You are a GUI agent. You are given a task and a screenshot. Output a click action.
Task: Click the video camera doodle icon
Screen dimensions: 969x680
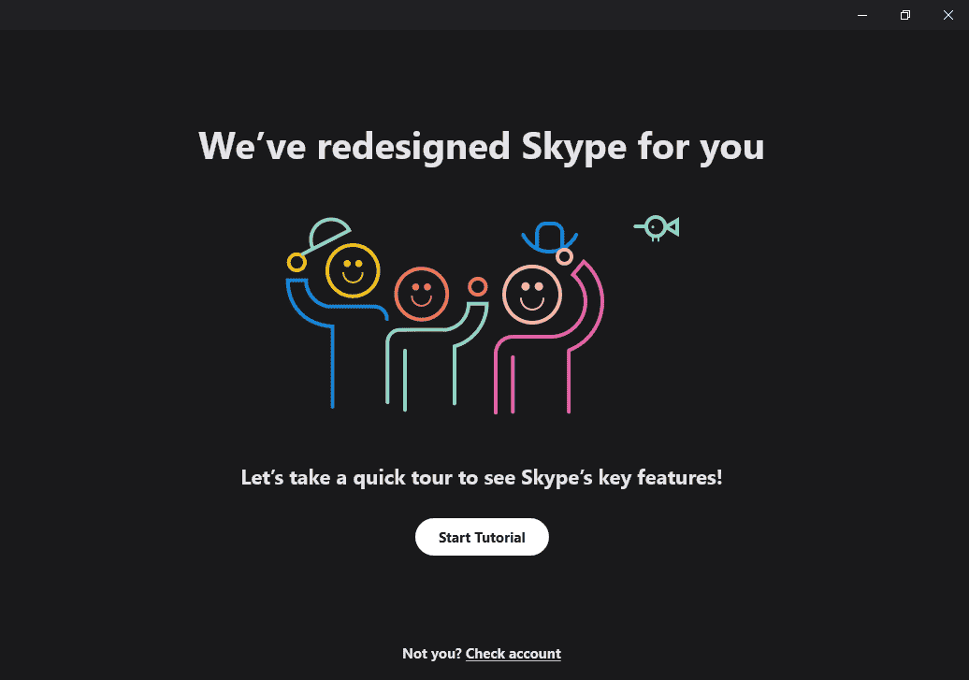click(x=656, y=227)
